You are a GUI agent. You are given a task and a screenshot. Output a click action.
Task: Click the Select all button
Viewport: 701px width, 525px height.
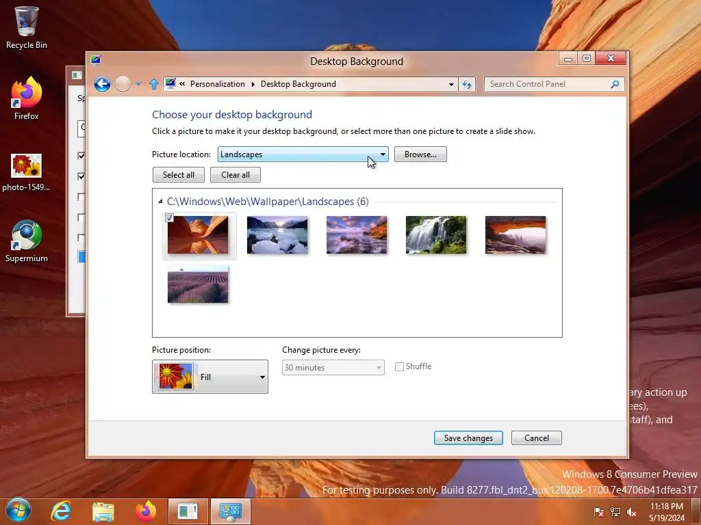179,174
